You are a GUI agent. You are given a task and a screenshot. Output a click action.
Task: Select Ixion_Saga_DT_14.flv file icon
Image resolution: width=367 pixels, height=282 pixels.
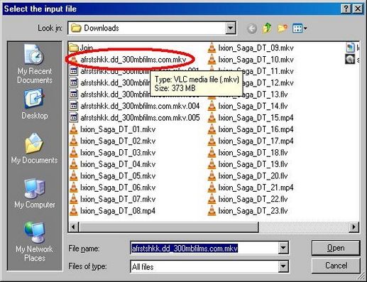pos(212,106)
